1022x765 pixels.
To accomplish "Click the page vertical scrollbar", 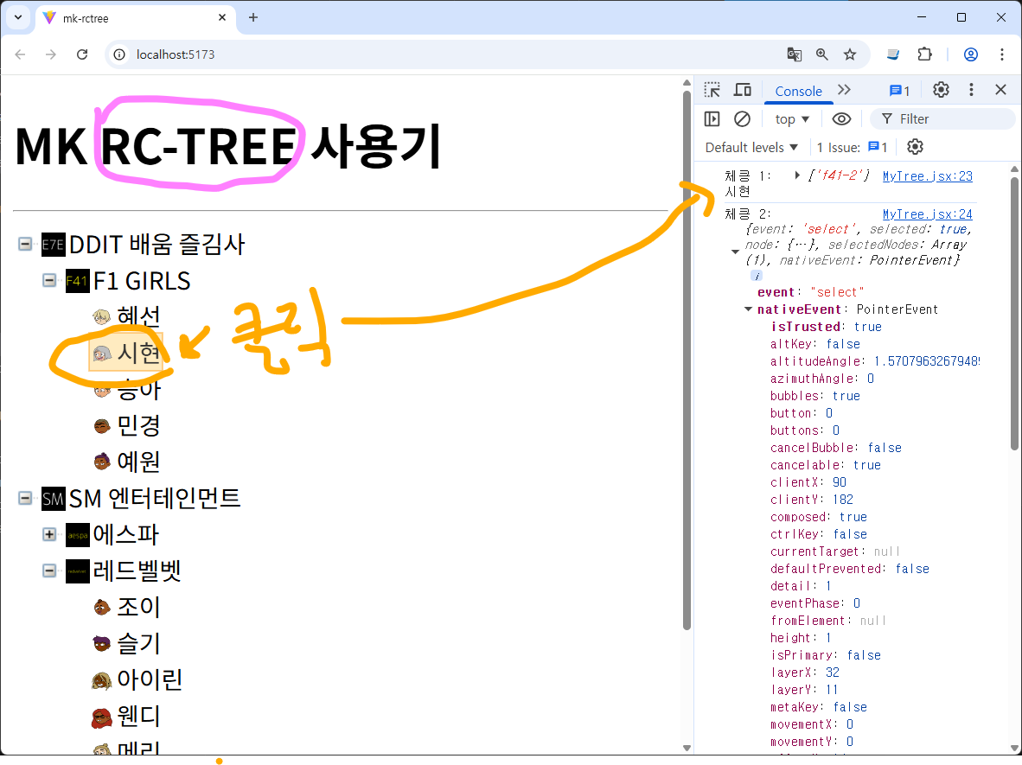I will pyautogui.click(x=687, y=360).
